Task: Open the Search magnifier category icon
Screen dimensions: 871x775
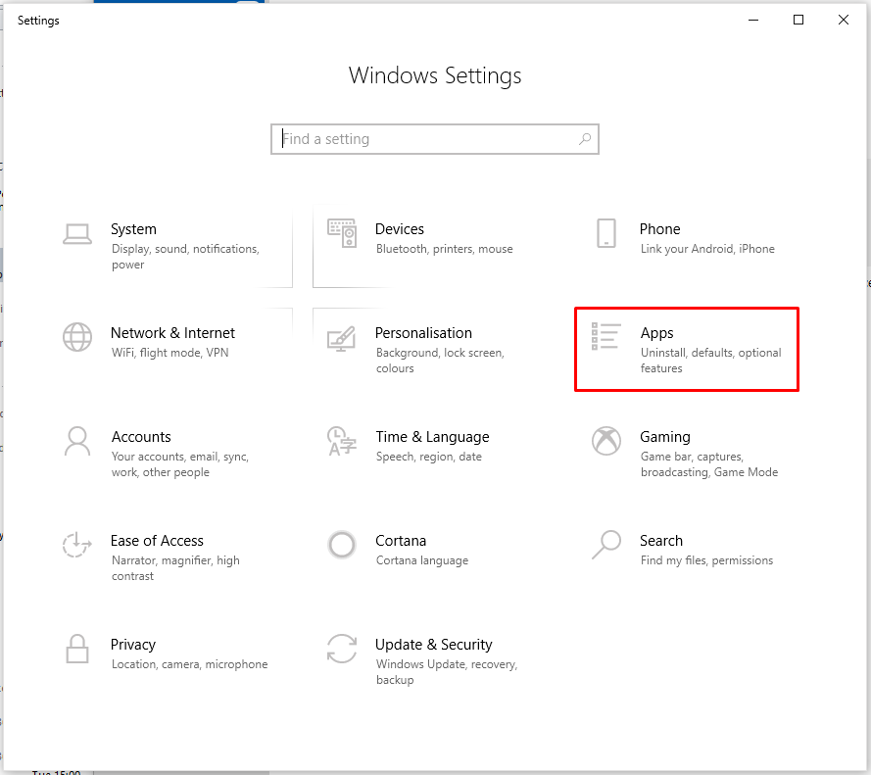Action: 606,545
